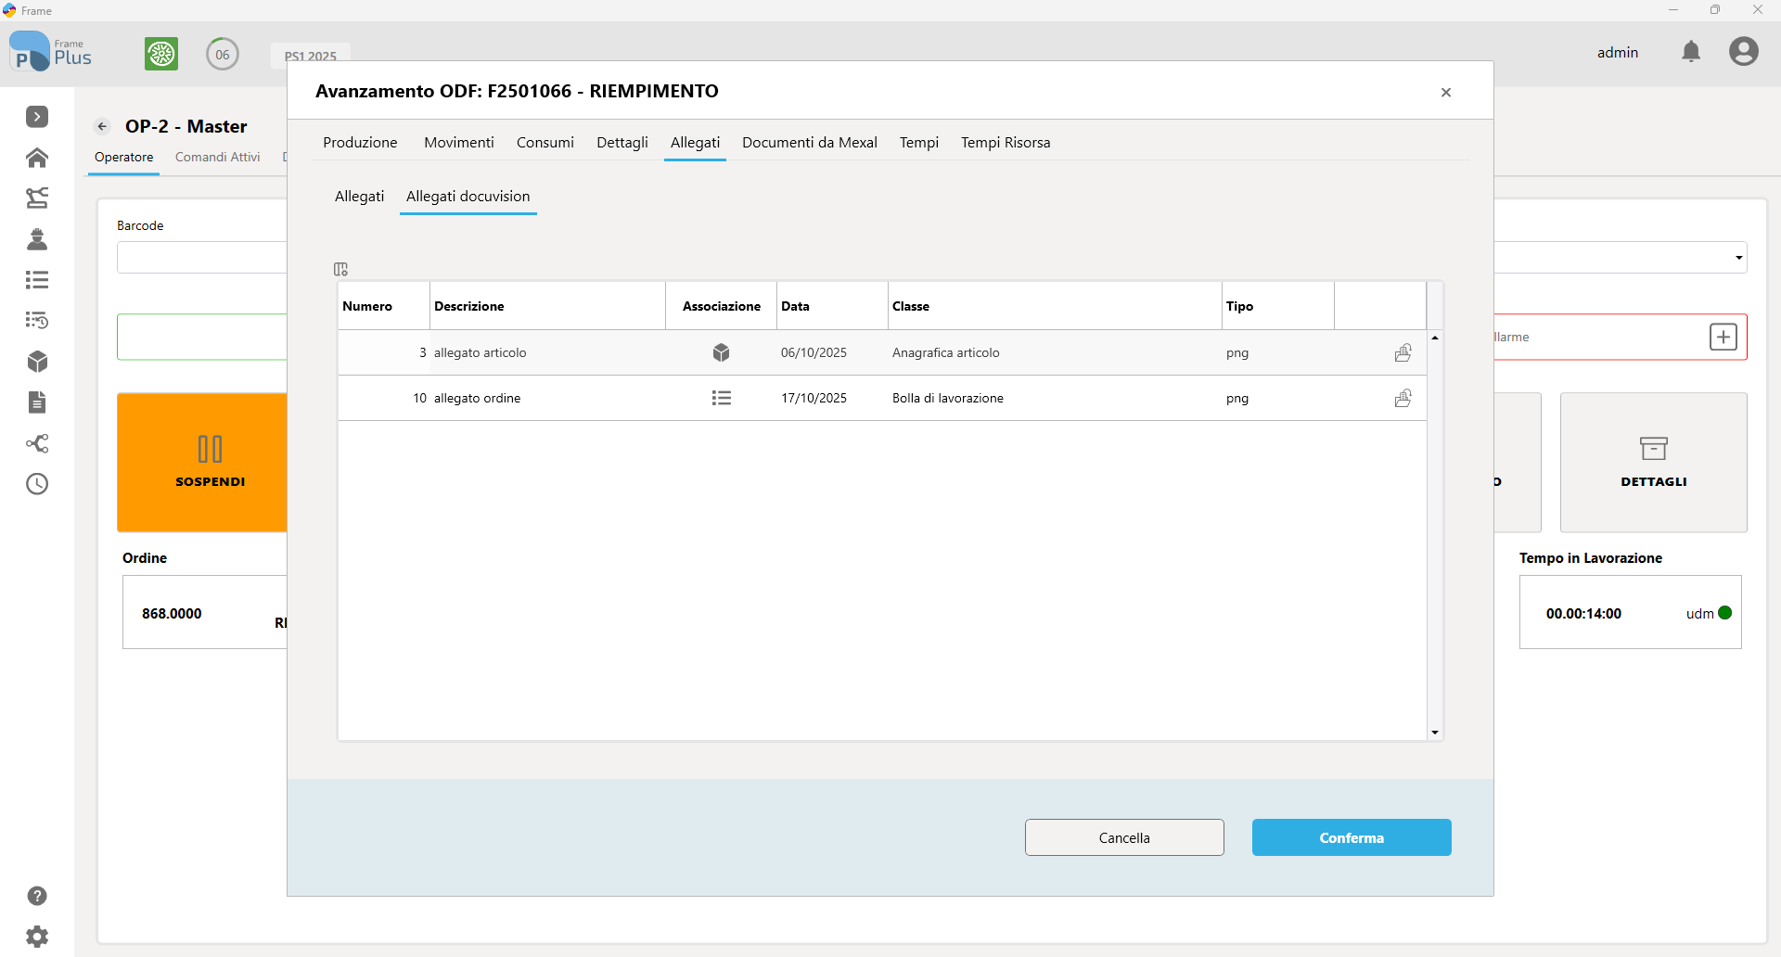Open the attachment icon for allegato ordine row

[1403, 398]
